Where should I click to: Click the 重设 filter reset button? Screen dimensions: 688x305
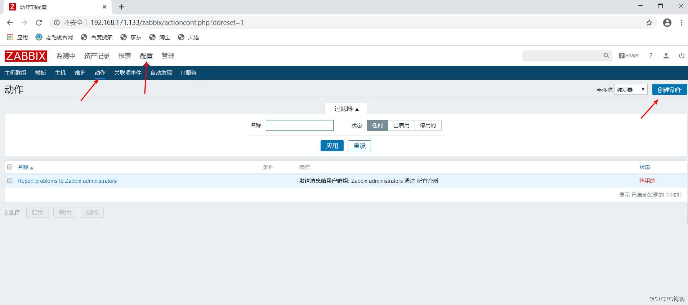click(359, 146)
